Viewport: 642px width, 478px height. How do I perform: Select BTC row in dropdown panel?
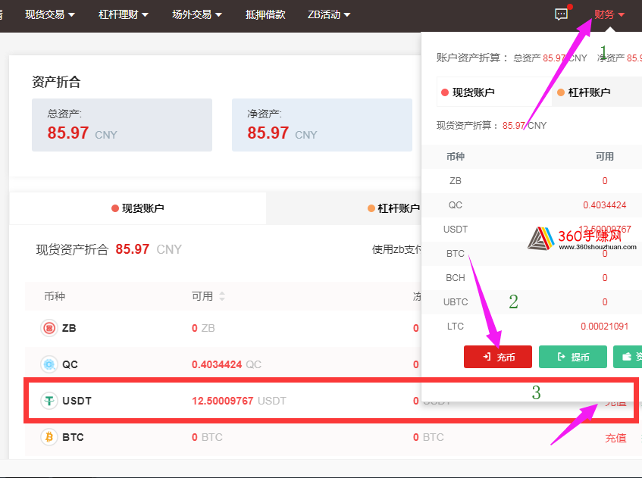(532, 254)
